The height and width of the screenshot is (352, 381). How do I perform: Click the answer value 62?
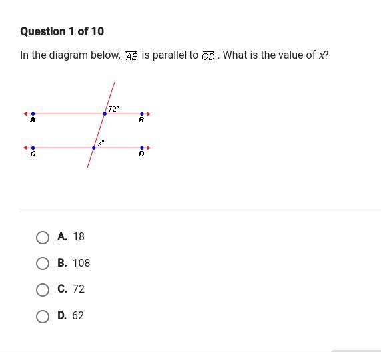tap(78, 315)
